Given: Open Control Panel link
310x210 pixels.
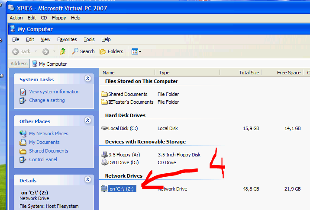Looking at the screenshot, I should (43, 159).
